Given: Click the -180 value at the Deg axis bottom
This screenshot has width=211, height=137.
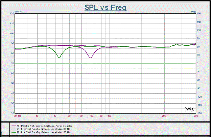Looking at the screenshot, I should pyautogui.click(x=200, y=113).
